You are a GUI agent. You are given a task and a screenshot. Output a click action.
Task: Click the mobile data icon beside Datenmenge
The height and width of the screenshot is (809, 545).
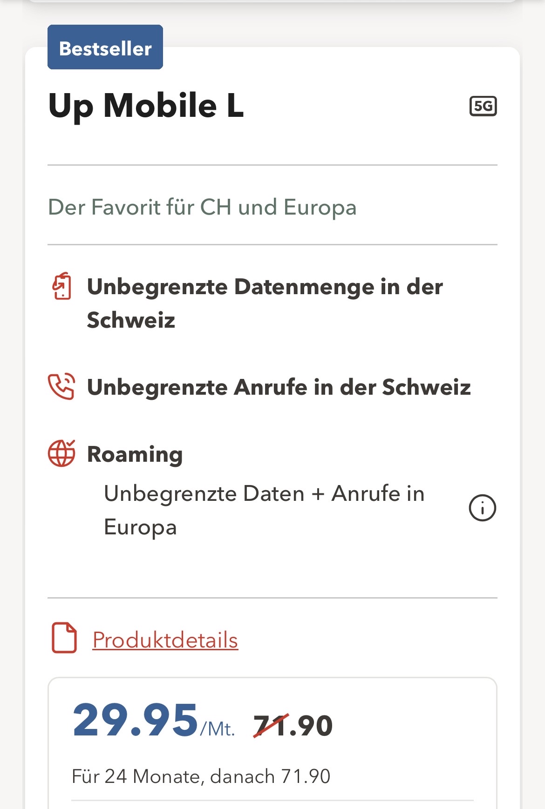(x=62, y=286)
